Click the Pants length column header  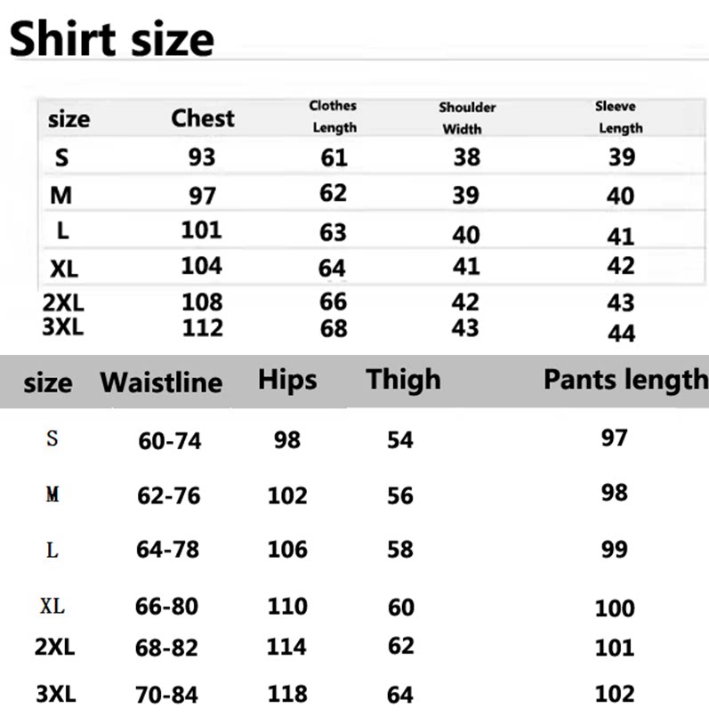tap(625, 380)
